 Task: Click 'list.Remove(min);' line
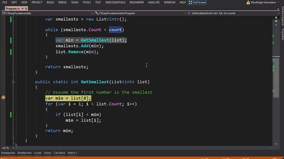(x=77, y=52)
